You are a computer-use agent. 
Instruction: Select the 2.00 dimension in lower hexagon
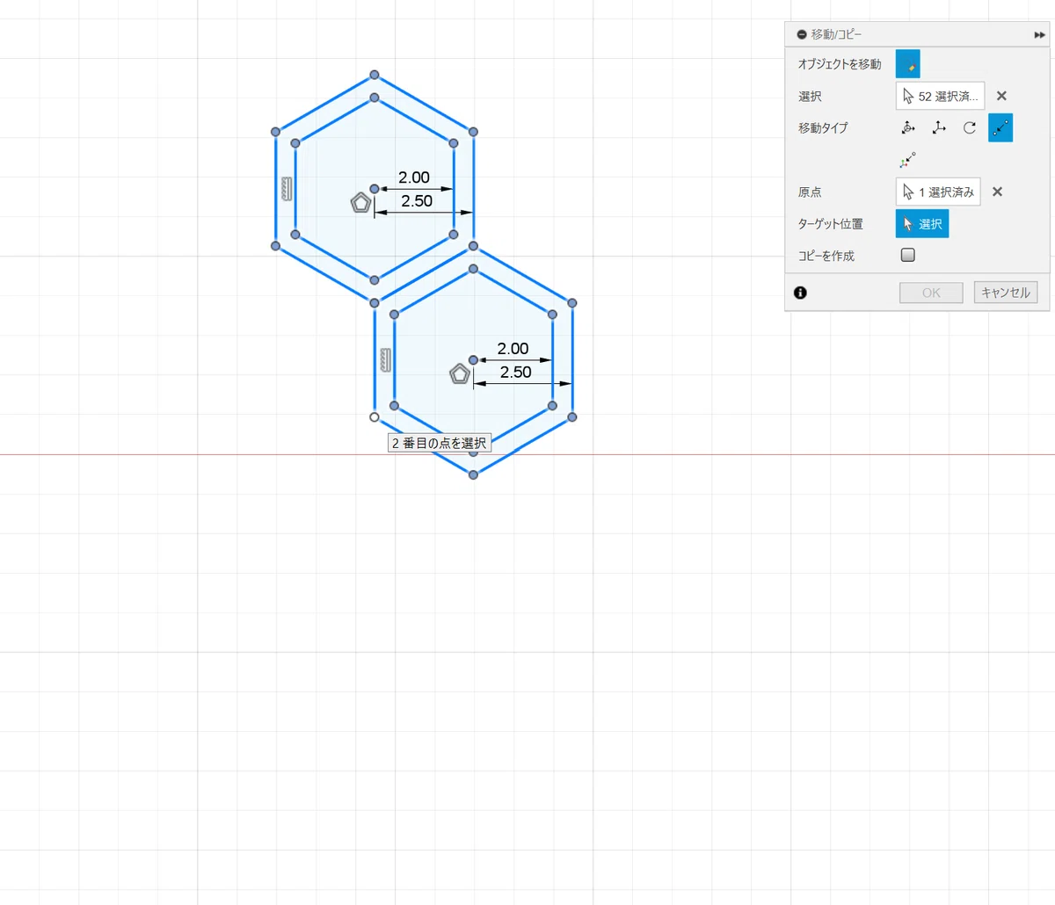point(513,349)
